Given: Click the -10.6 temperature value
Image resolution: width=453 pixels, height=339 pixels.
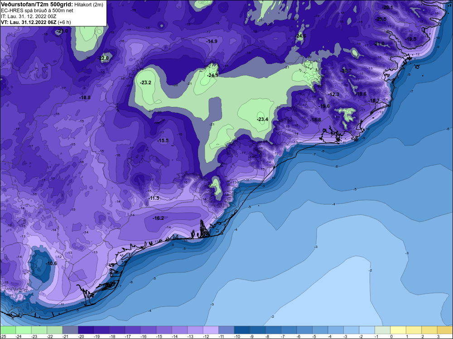Looking at the screenshot, I should pos(51,264).
